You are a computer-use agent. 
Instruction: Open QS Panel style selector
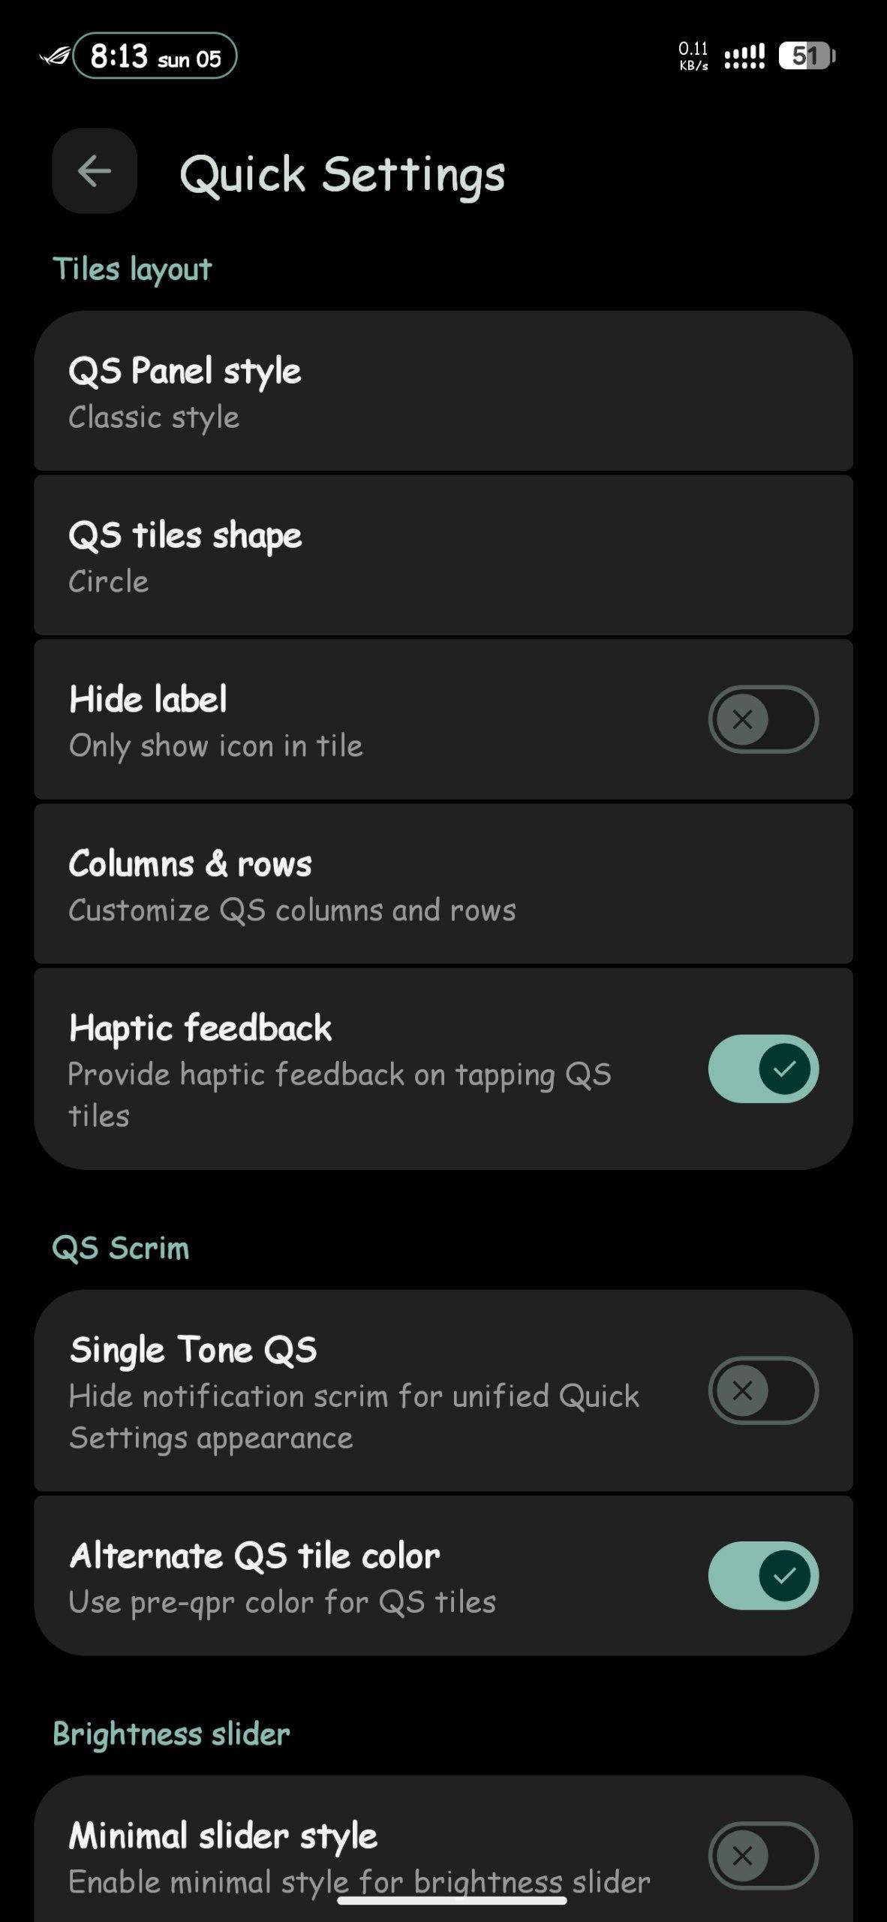pyautogui.click(x=443, y=392)
